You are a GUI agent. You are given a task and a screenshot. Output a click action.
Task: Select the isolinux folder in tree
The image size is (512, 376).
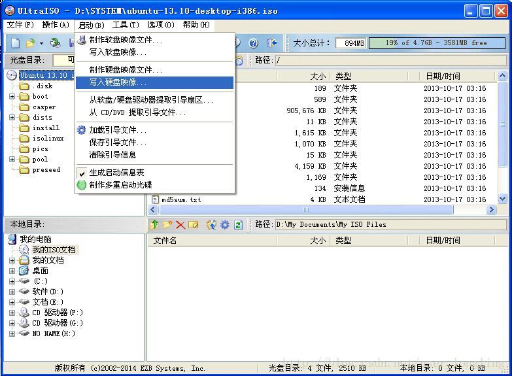click(48, 138)
